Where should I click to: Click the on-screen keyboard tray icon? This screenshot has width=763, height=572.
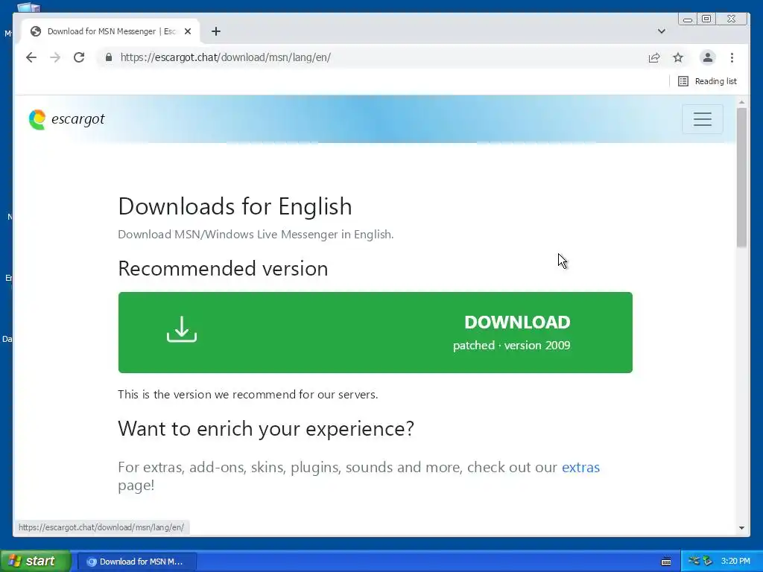tap(666, 562)
